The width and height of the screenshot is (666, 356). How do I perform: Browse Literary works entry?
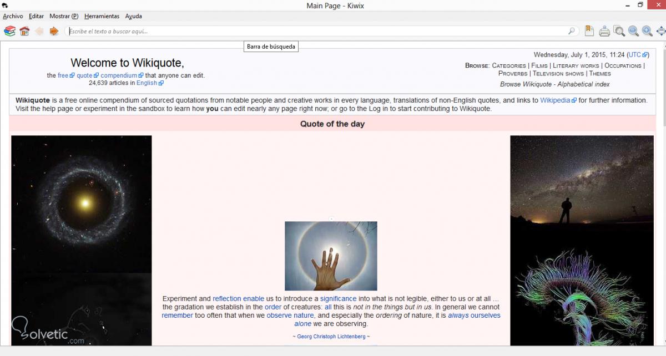pyautogui.click(x=576, y=65)
